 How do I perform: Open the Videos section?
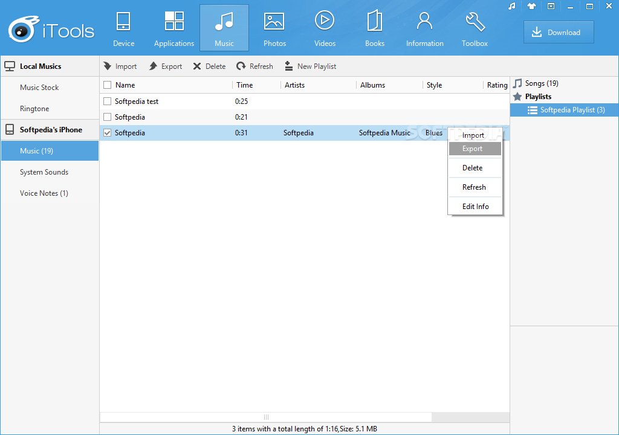pos(325,29)
